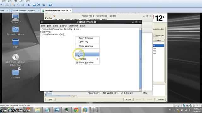202x113 pixels.
Task: Open the VM menu in VMware
Action: tap(15, 1)
